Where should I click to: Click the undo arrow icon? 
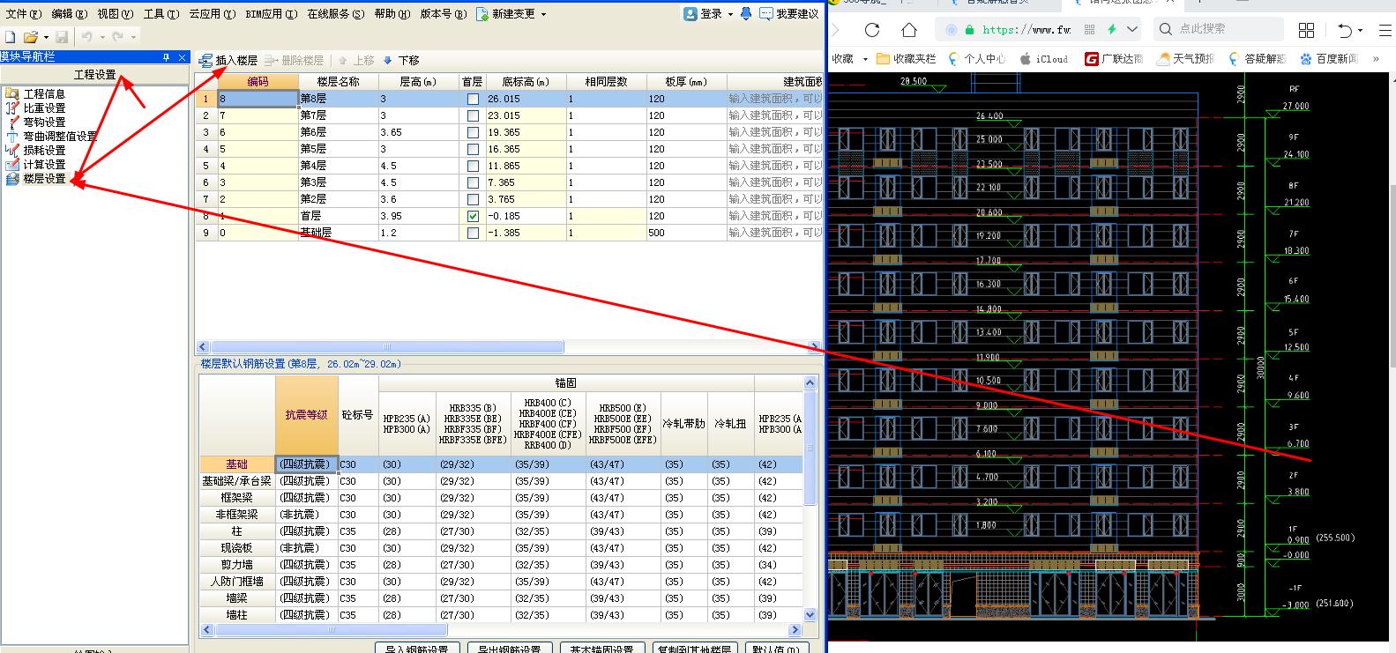pos(86,37)
